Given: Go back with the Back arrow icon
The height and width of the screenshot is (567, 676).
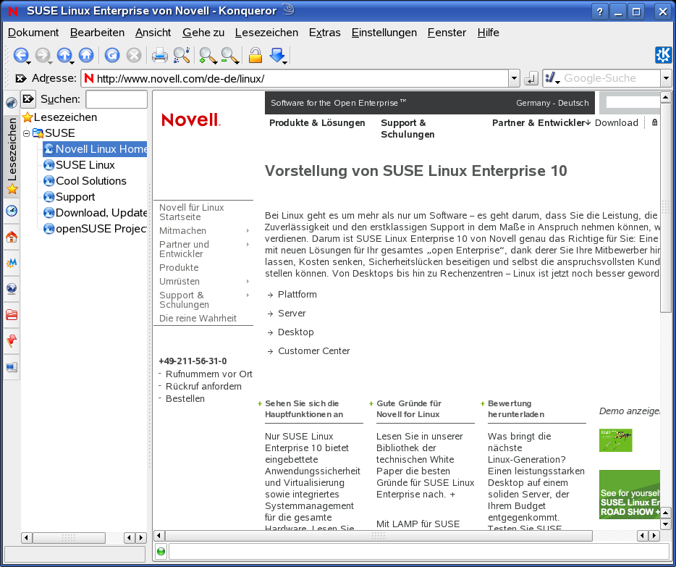Looking at the screenshot, I should pyautogui.click(x=20, y=55).
